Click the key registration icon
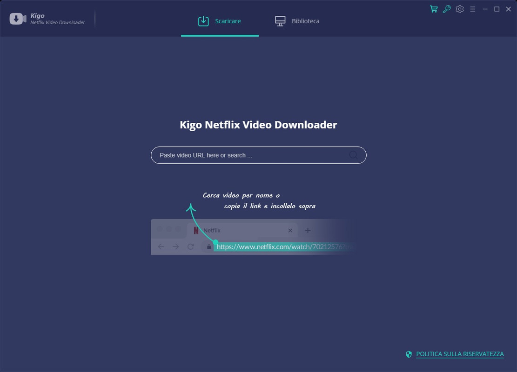Viewport: 517px width, 372px height. pyautogui.click(x=446, y=9)
